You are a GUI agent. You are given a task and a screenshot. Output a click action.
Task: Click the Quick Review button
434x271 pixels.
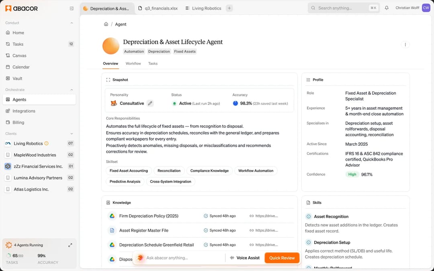(282, 258)
